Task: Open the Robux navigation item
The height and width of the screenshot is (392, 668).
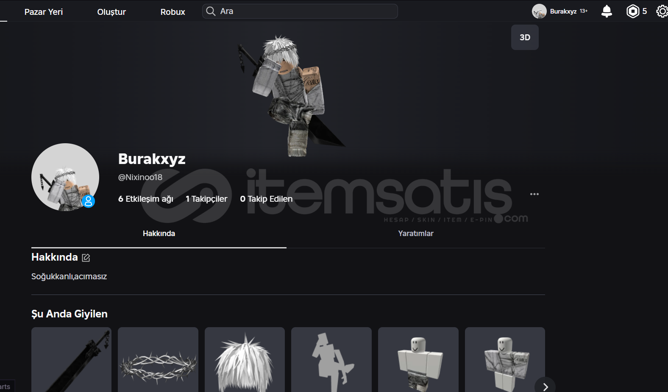Action: (x=173, y=12)
